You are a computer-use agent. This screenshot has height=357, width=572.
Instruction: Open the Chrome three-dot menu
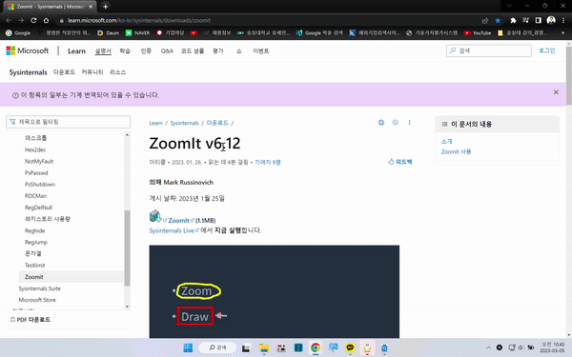(x=563, y=20)
